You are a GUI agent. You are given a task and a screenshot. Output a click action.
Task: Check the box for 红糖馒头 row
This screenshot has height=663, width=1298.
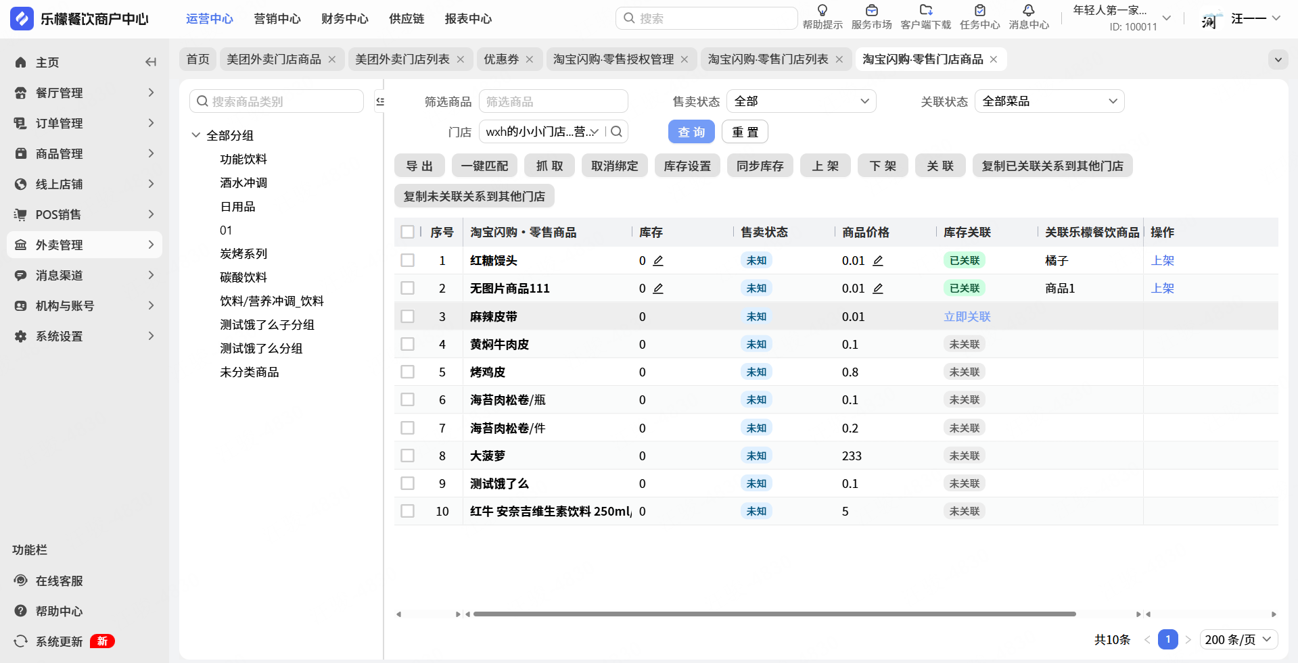tap(407, 260)
